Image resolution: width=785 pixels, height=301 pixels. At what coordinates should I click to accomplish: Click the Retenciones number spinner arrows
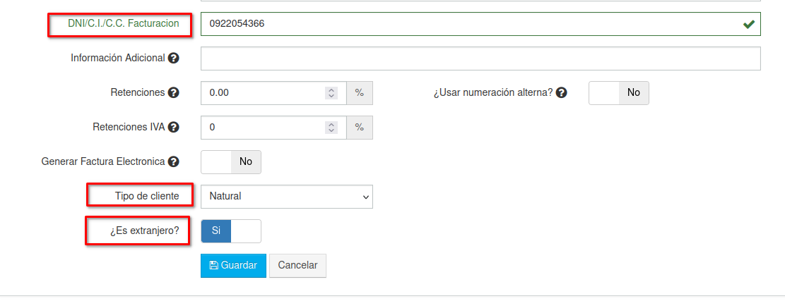coord(331,93)
